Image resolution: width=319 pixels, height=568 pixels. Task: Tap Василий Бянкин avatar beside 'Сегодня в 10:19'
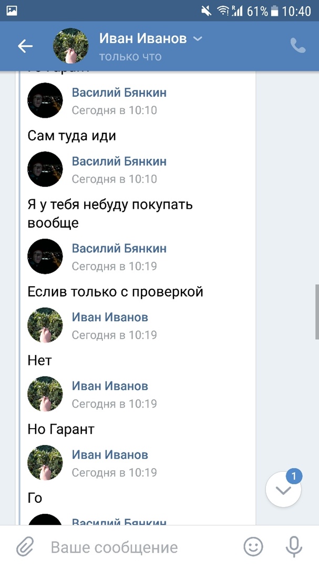click(x=45, y=257)
